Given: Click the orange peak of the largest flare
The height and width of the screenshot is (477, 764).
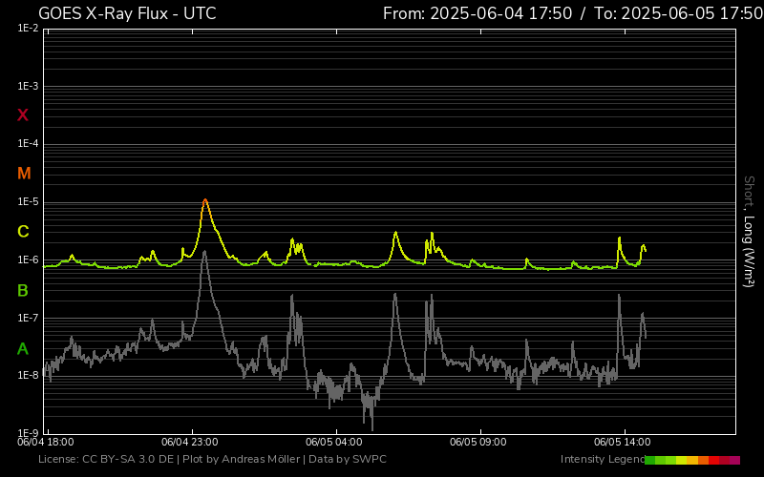Looking at the screenshot, I should [x=205, y=201].
